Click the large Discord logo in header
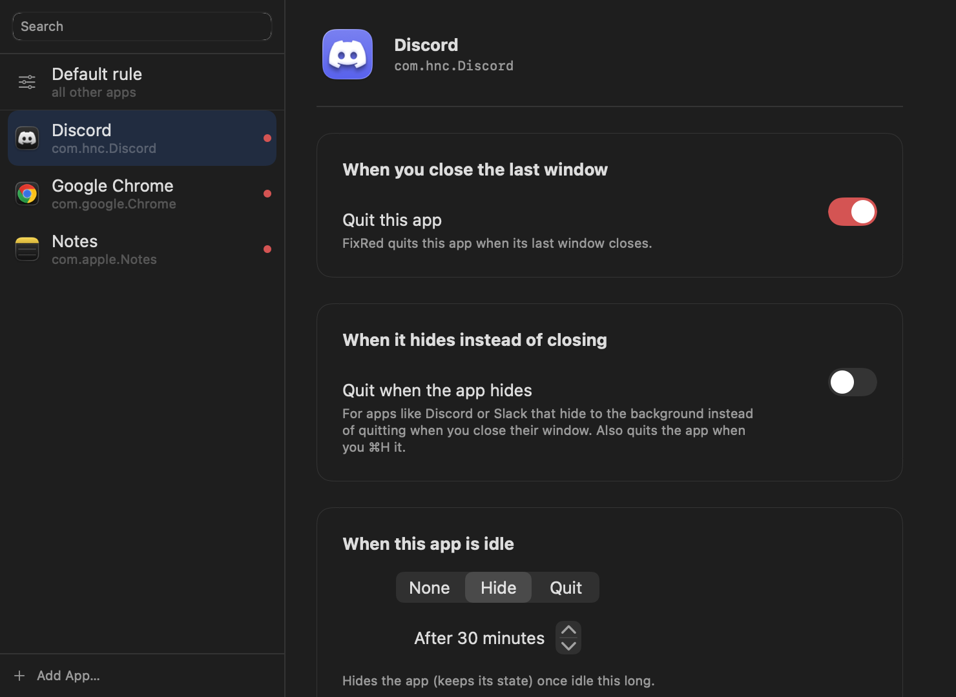956x697 pixels. [x=348, y=54]
